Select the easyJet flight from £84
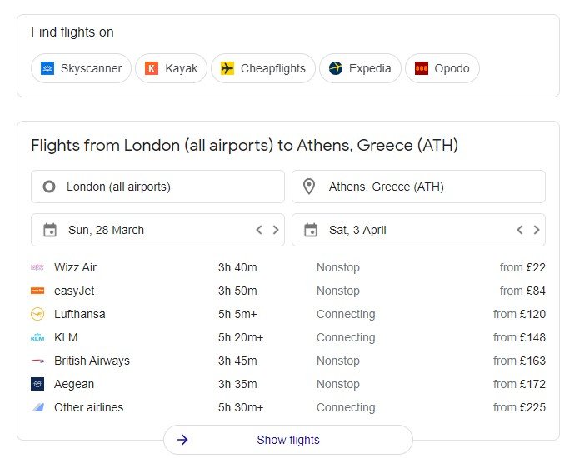This screenshot has width=574, height=458. [288, 291]
